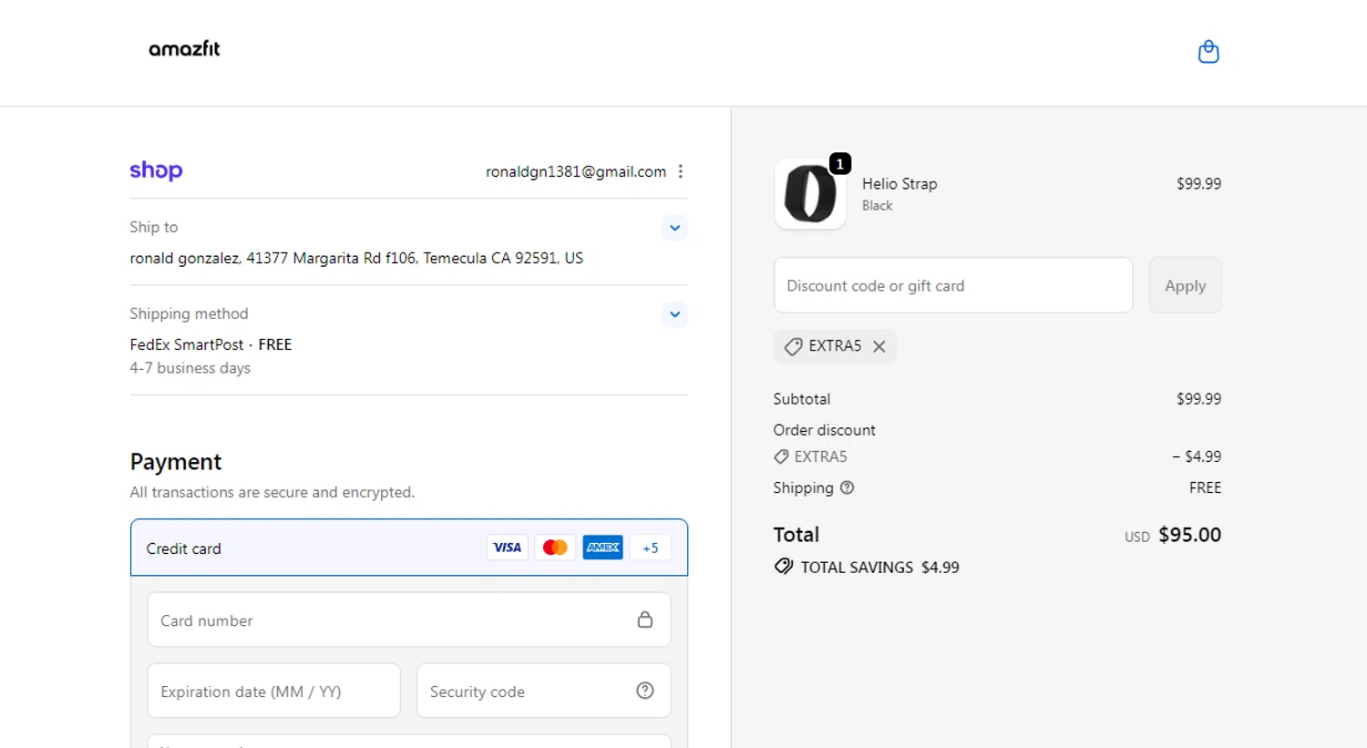1367x748 pixels.
Task: Click the FedEx SmartPost · FREE text
Action: click(x=211, y=344)
